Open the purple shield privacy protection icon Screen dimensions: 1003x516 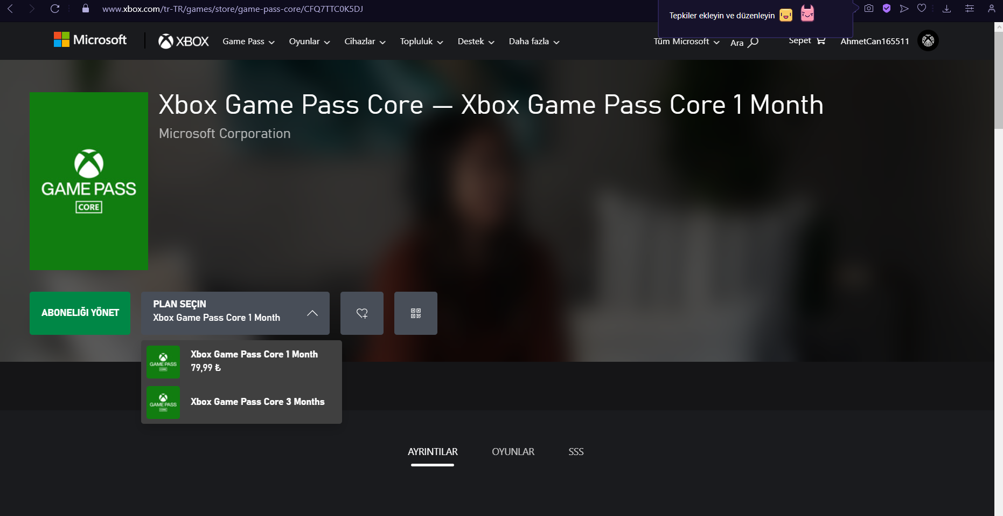coord(887,8)
